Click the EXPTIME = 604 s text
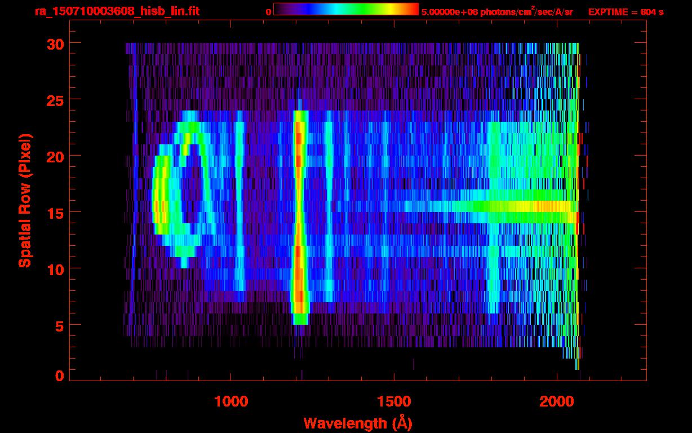This screenshot has width=692, height=433. click(x=626, y=12)
